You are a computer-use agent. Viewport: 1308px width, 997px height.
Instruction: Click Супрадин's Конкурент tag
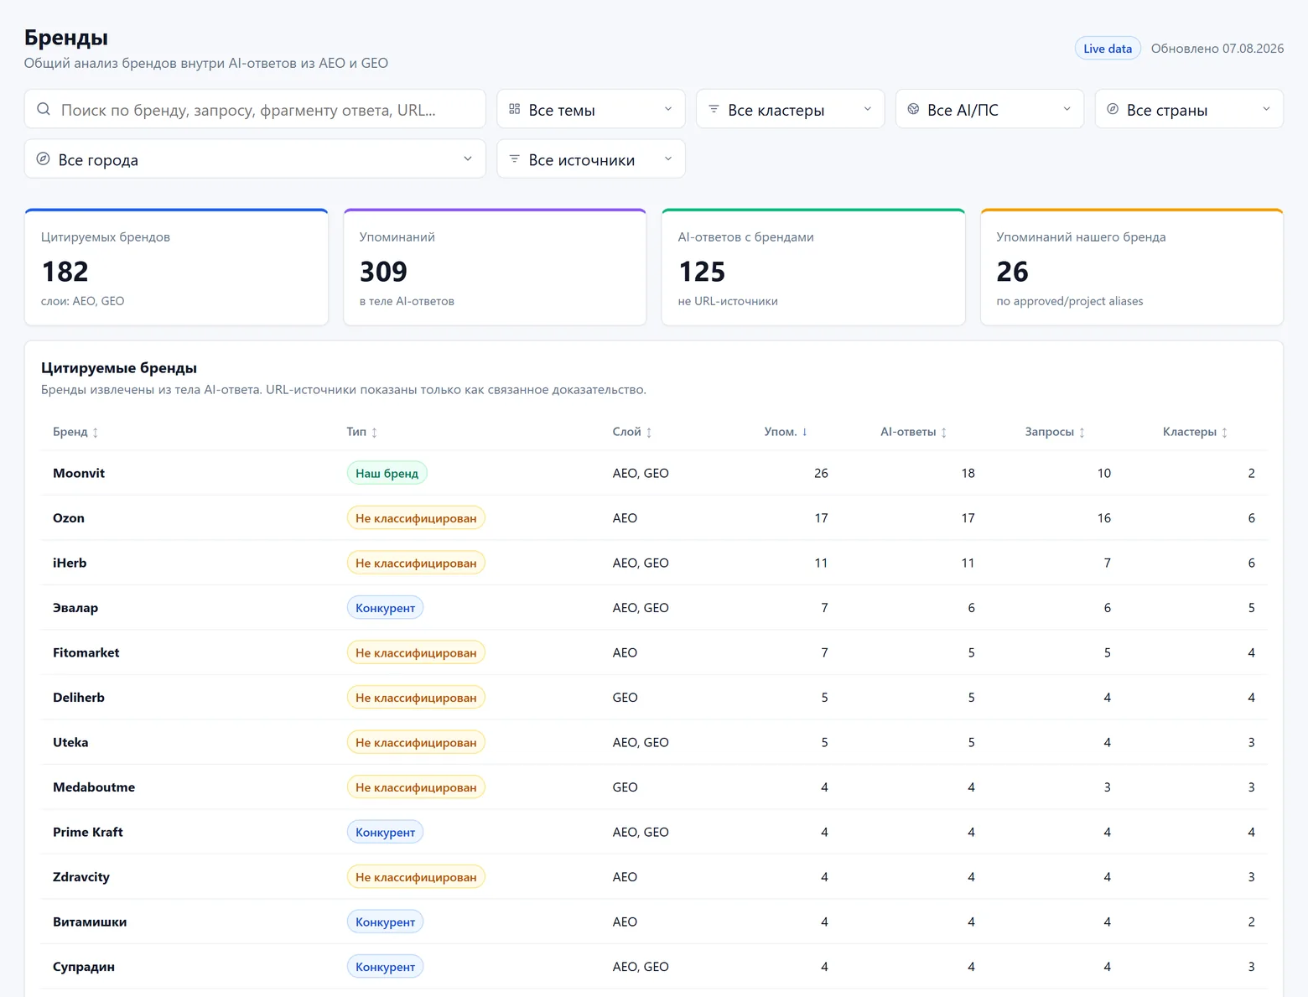[385, 967]
